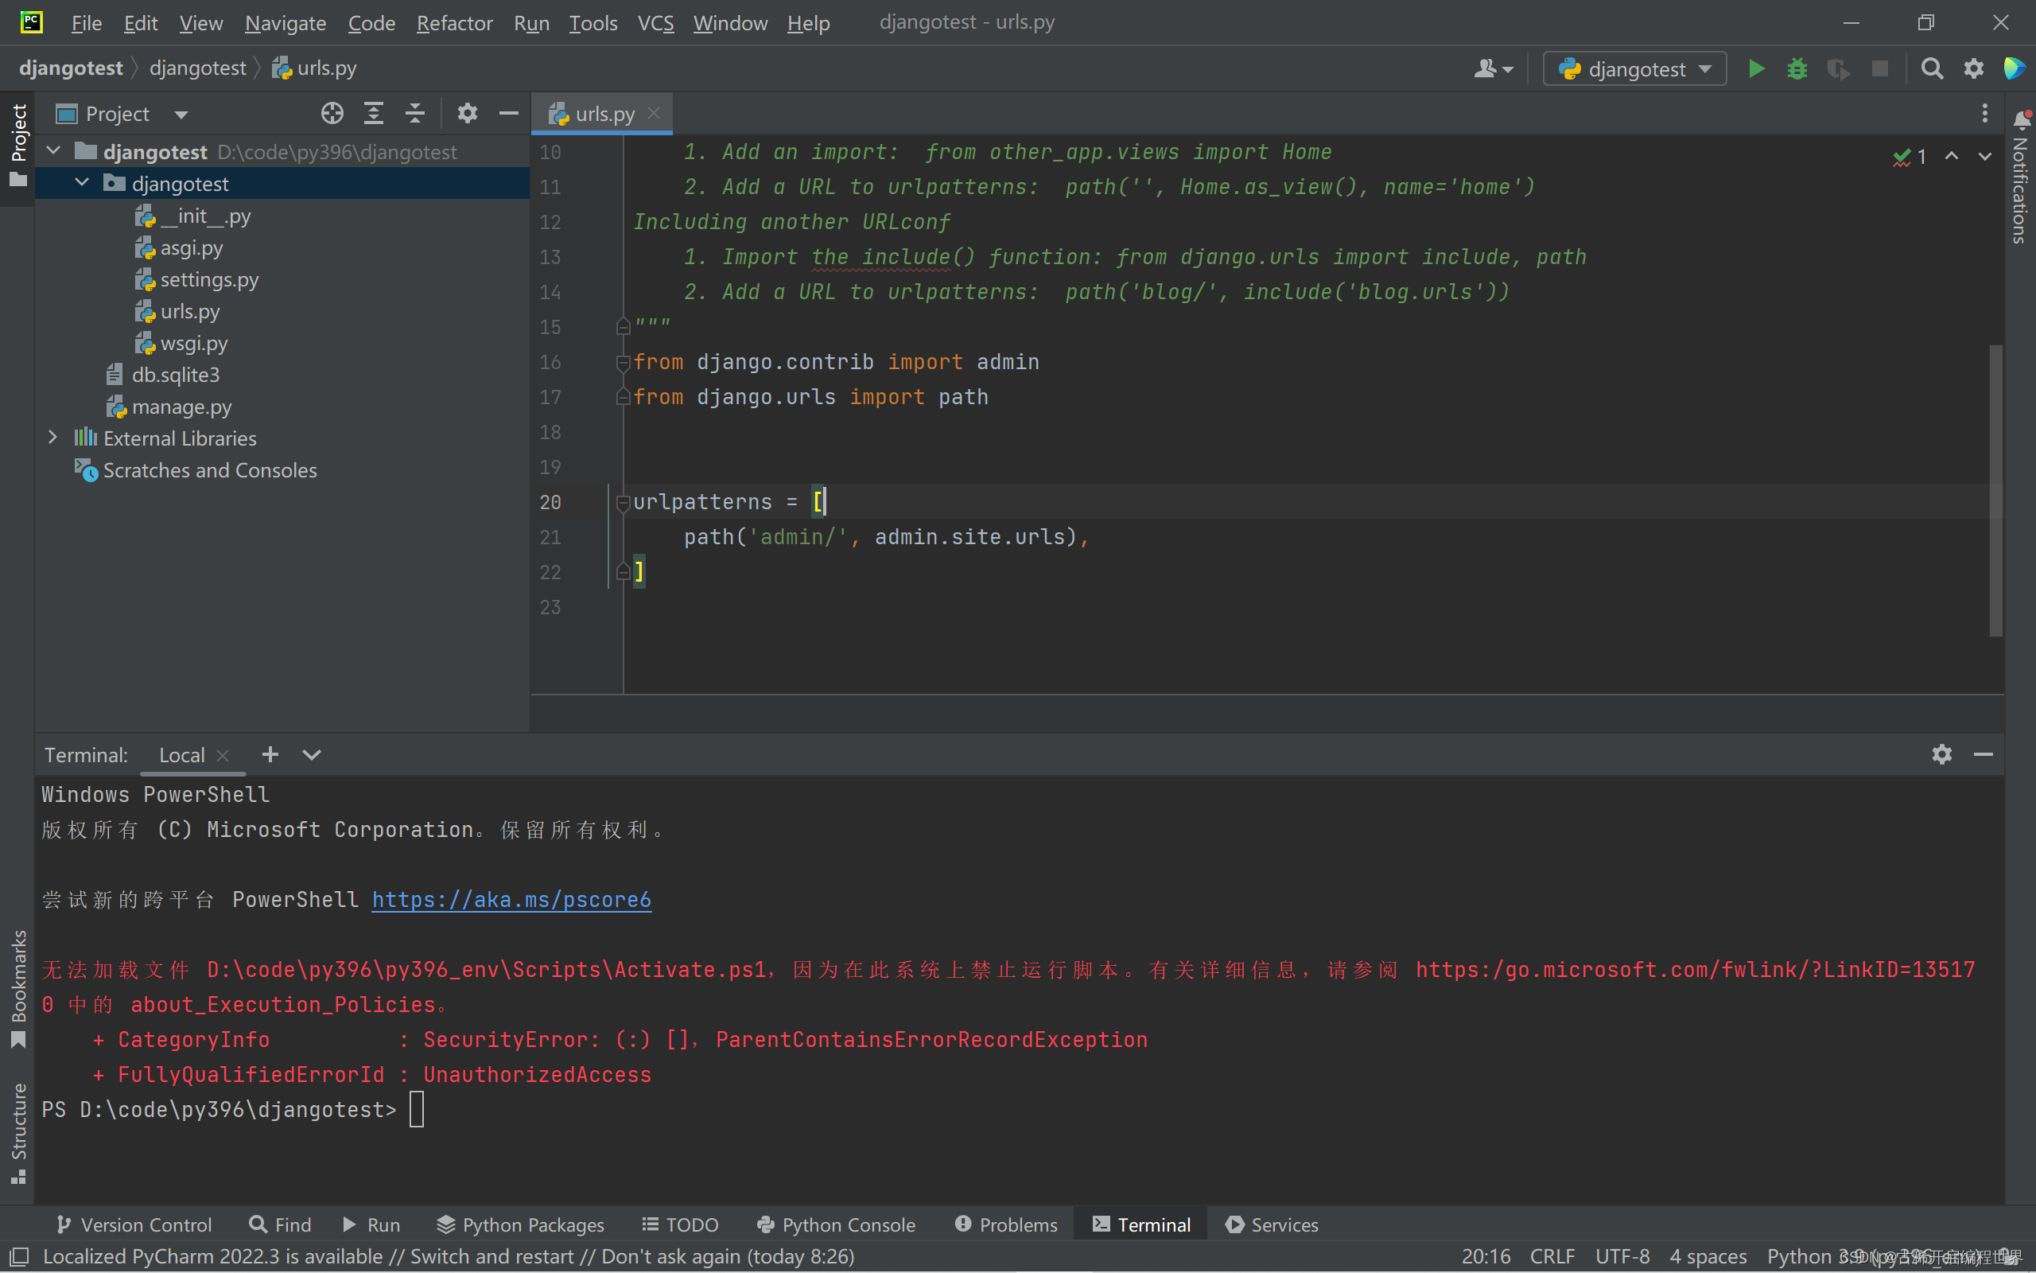Open the Code With Me user icon

click(x=1494, y=68)
